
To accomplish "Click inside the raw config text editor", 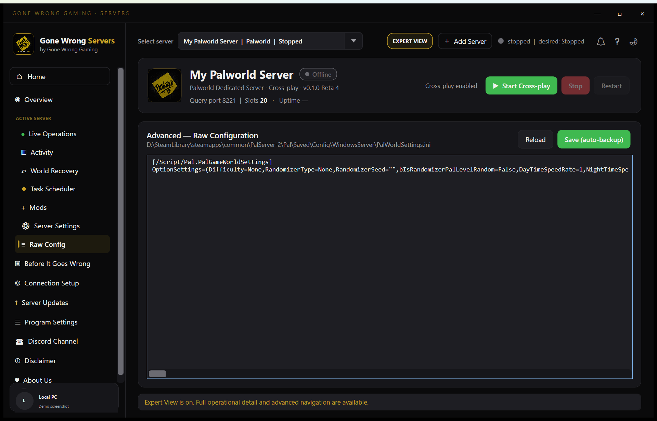I will click(389, 267).
